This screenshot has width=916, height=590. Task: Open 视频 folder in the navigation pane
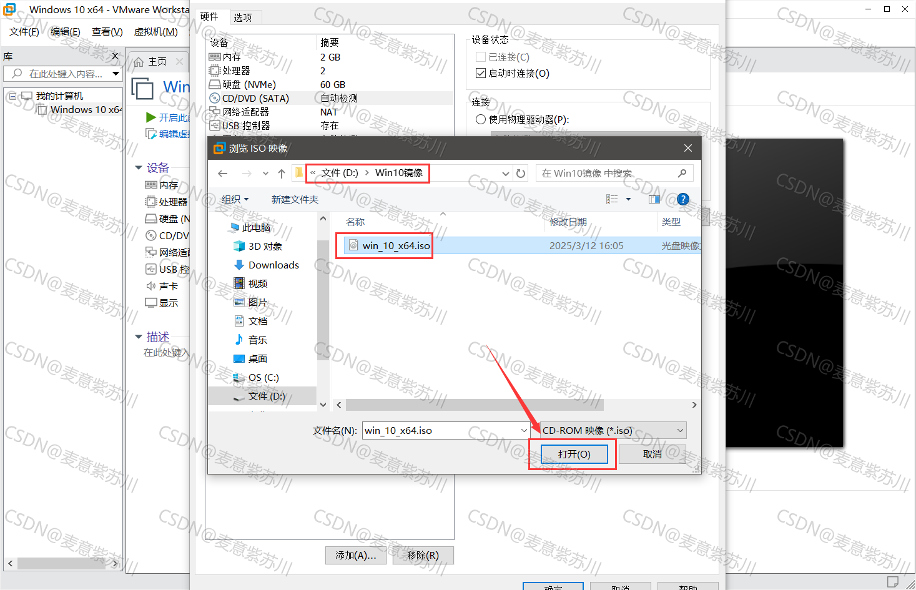click(x=251, y=283)
